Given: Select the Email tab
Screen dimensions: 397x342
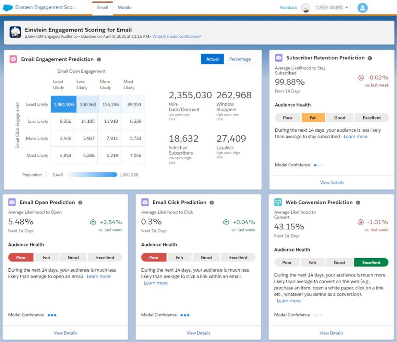Looking at the screenshot, I should pos(102,8).
